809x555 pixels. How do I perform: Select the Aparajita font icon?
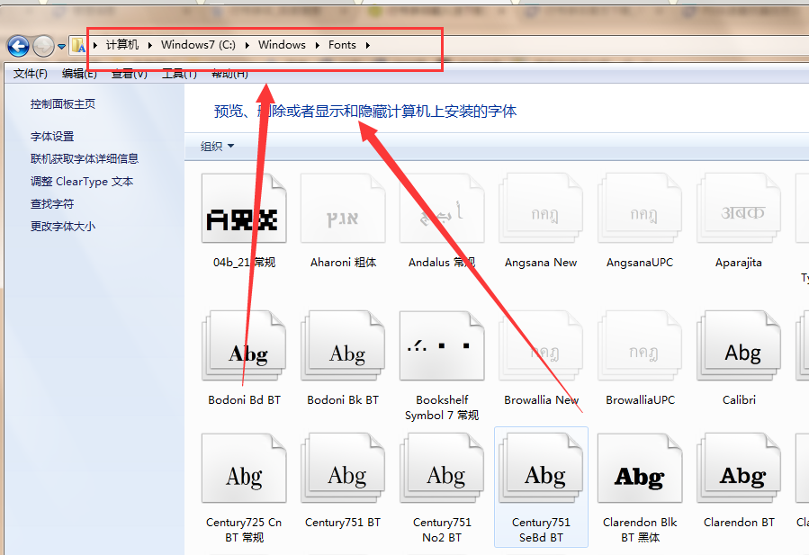pyautogui.click(x=739, y=209)
